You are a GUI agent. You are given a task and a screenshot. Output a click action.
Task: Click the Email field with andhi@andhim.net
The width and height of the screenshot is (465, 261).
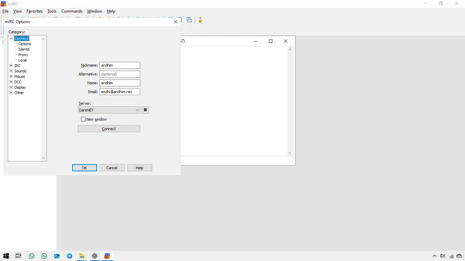(x=120, y=92)
